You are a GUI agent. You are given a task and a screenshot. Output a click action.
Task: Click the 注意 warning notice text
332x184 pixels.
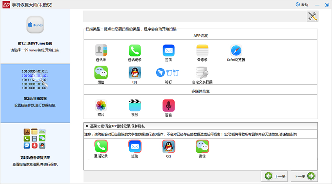click(x=191, y=134)
